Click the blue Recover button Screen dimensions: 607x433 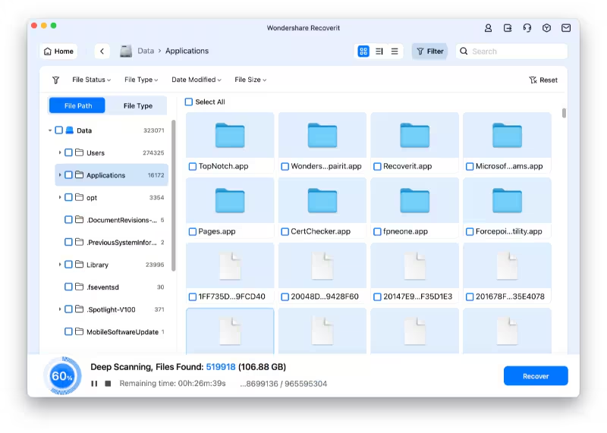536,376
